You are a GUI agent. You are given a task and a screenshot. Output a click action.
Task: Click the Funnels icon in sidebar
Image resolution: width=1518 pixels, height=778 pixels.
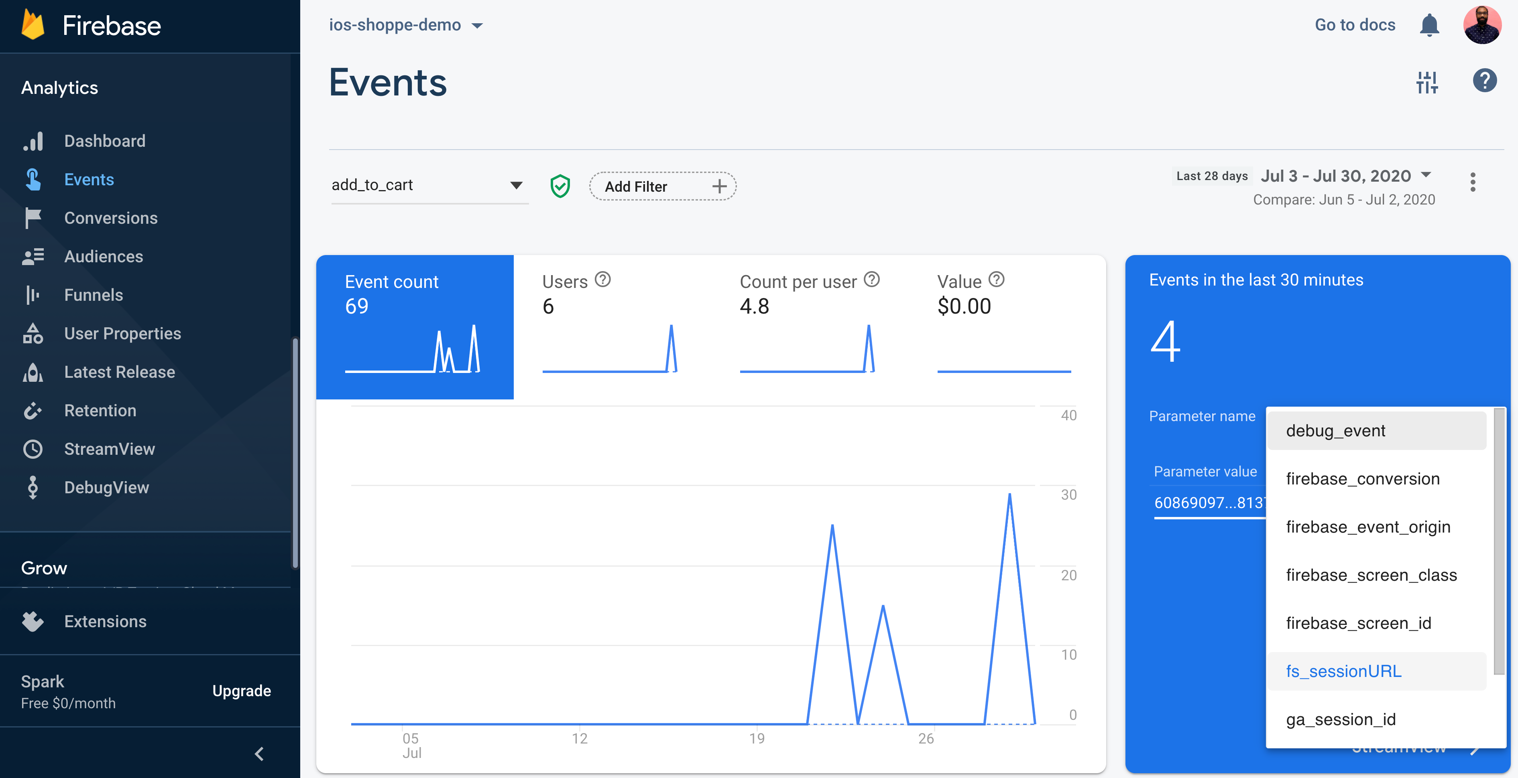click(x=33, y=295)
